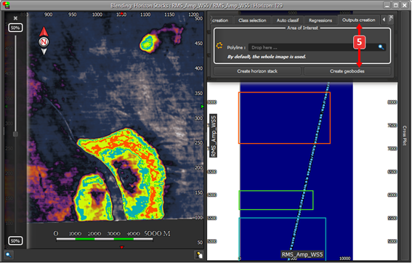The width and height of the screenshot is (412, 263).
Task: Open the Cross Plot side panel
Action: (405, 135)
